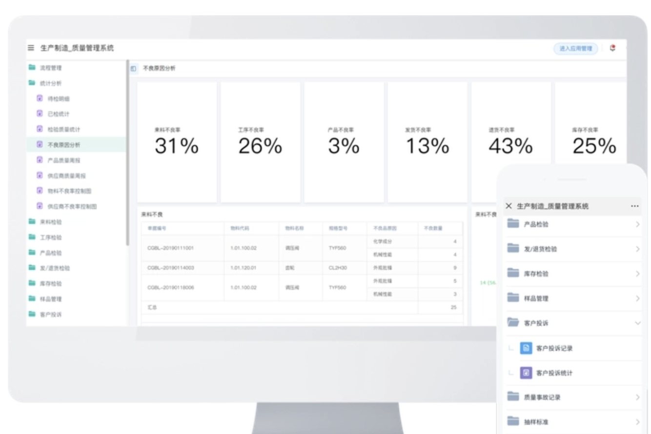Click the 库存检验 folder icon in desktop sidebar
Image resolution: width=651 pixels, height=434 pixels.
coord(32,283)
